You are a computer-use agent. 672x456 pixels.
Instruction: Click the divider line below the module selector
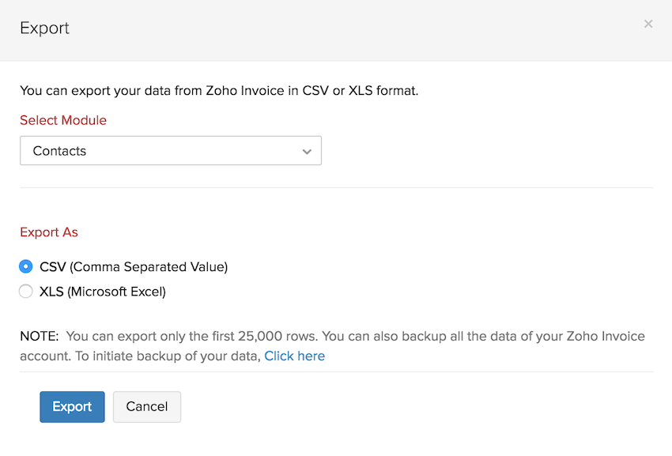[336, 187]
